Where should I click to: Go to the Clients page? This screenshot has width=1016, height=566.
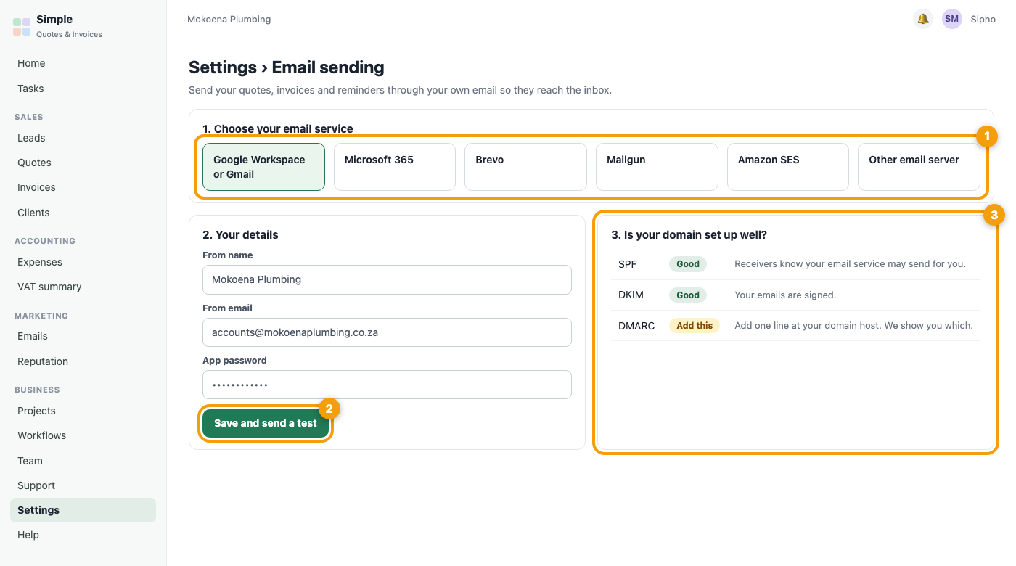(x=83, y=213)
